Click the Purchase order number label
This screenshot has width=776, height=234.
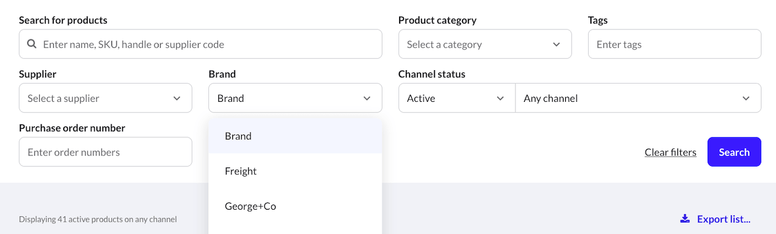[72, 128]
